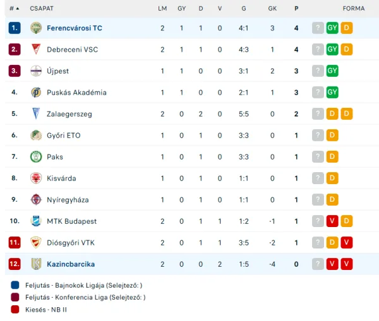Click the FORMA column header

click(354, 9)
